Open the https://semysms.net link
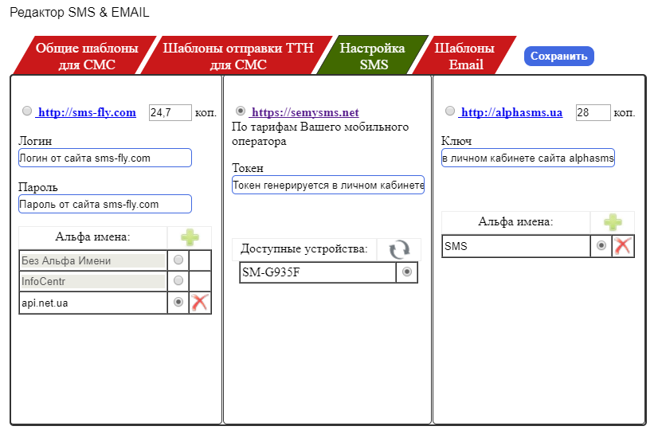The width and height of the screenshot is (658, 430). pos(305,112)
